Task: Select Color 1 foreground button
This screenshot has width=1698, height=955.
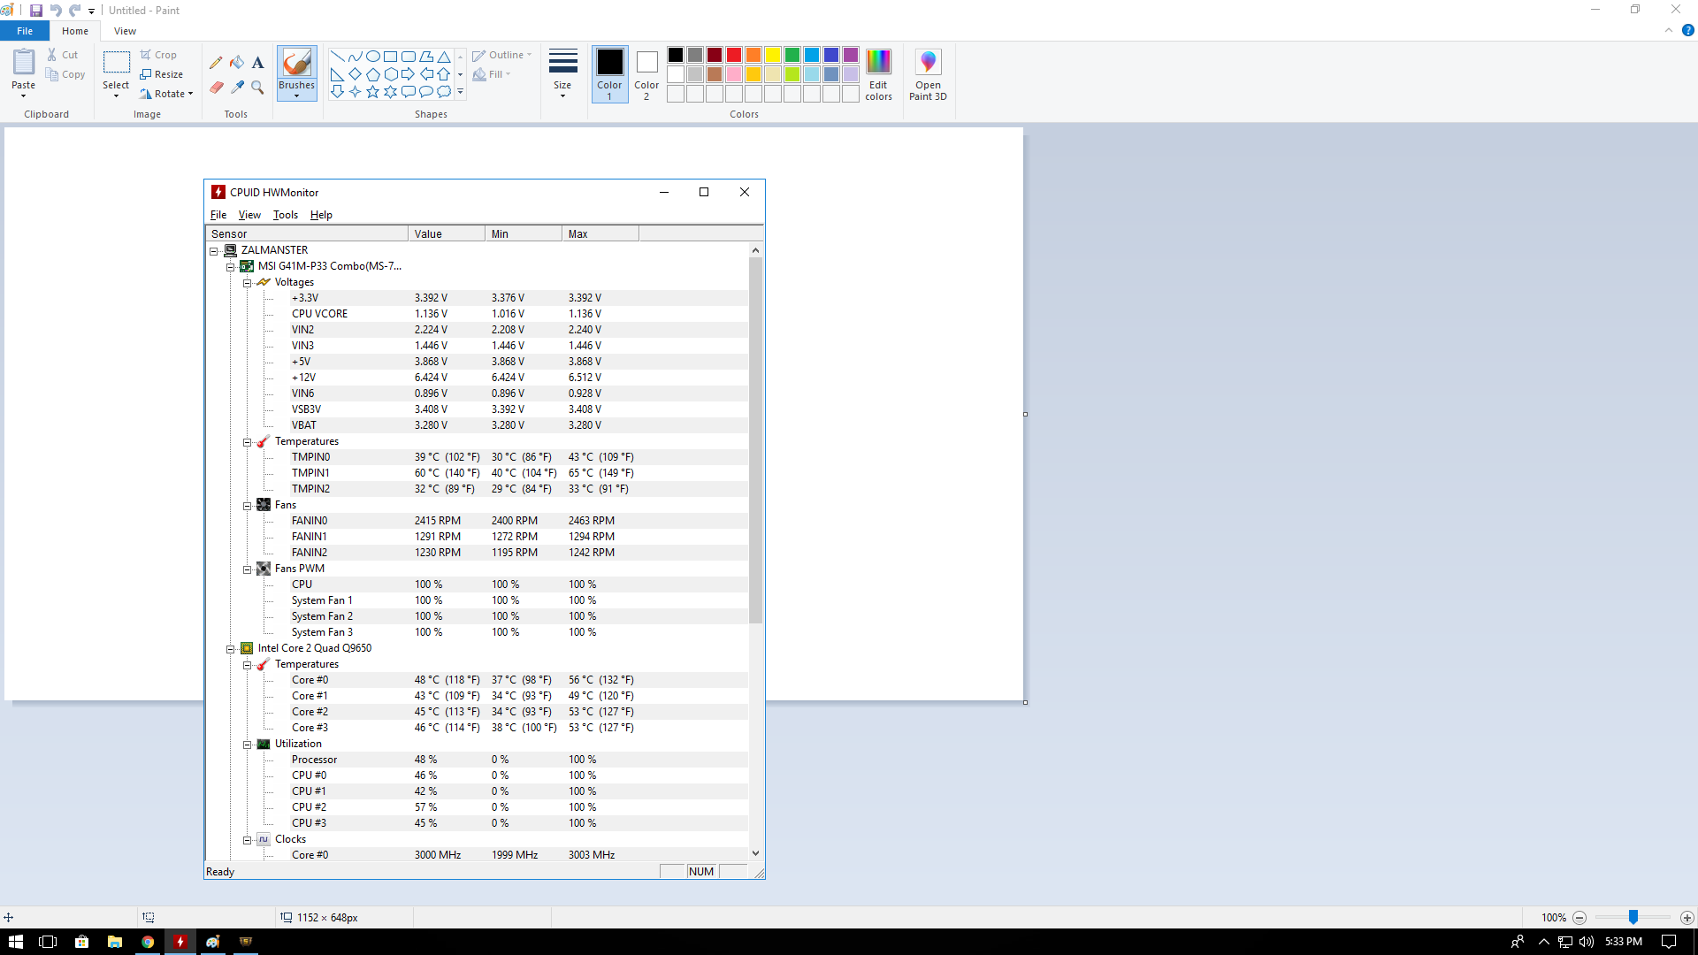Action: click(x=609, y=74)
